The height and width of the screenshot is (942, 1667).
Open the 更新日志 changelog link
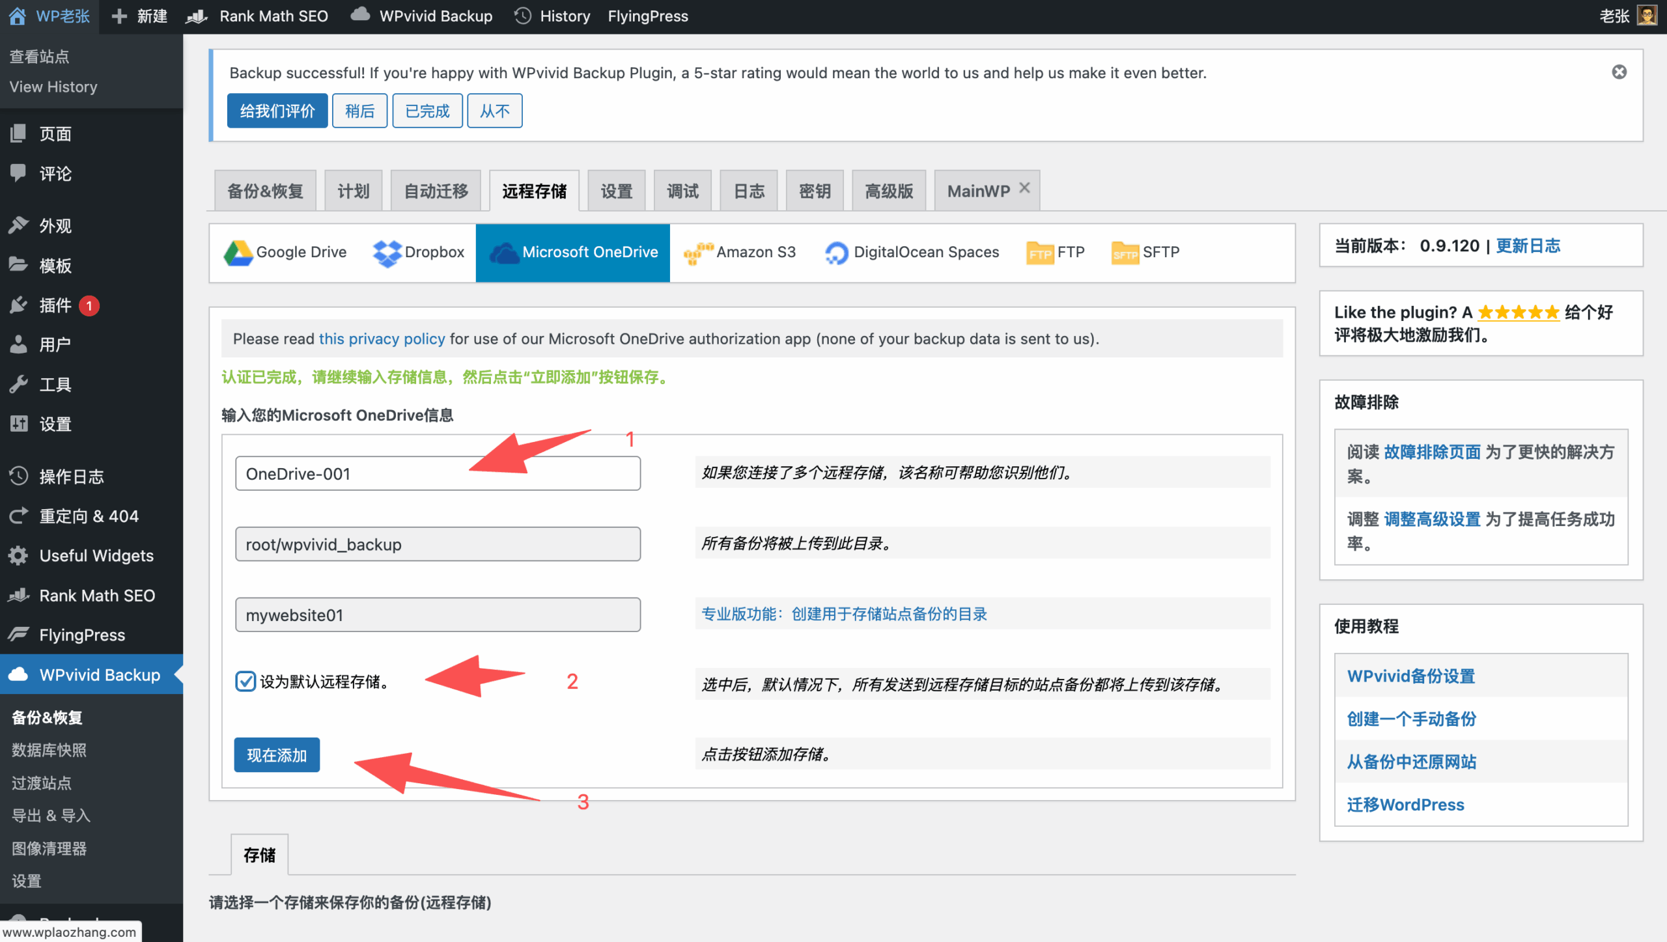(1528, 245)
